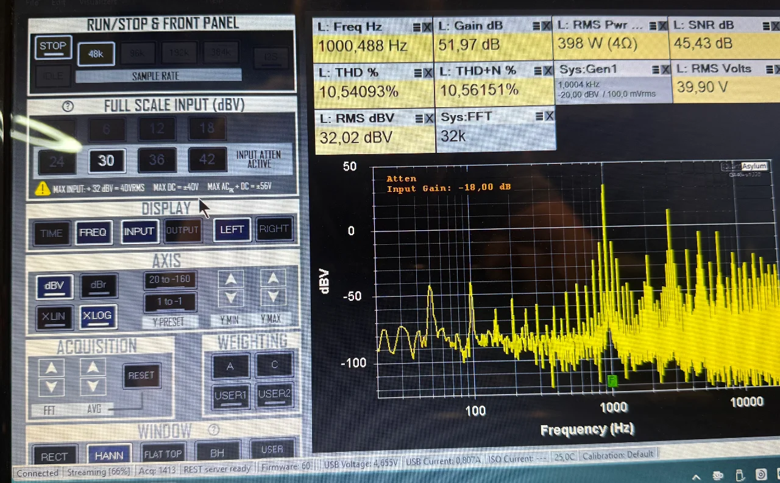This screenshot has height=483, width=780.
Task: Close the Sys:FFT tile
Action: point(548,116)
